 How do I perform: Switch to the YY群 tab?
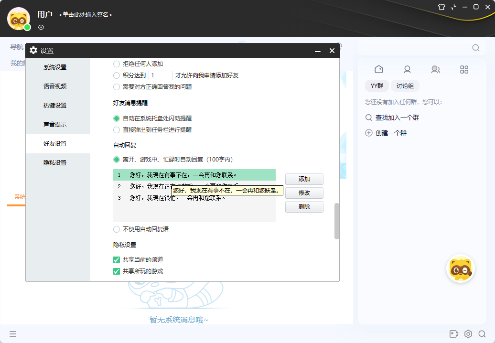(377, 86)
